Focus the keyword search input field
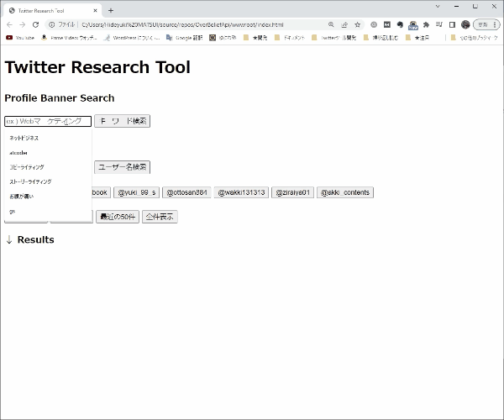Viewport: 504px width, 420px height. (x=48, y=121)
